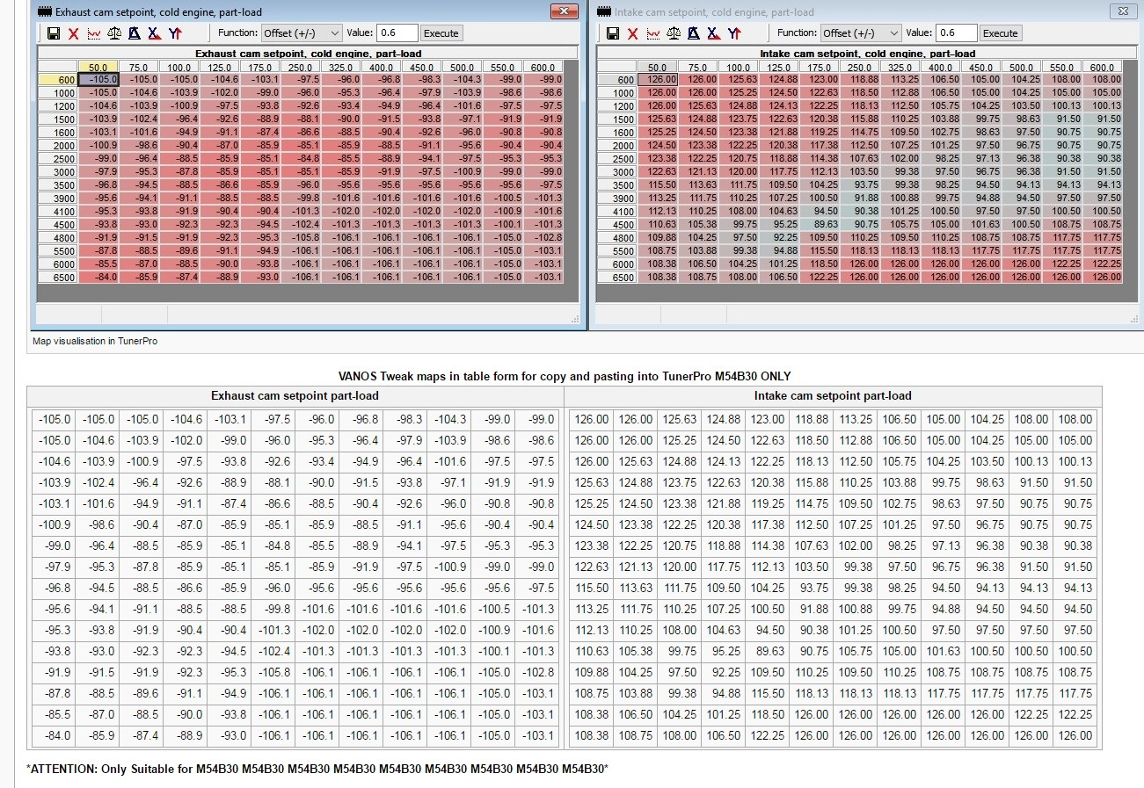1144x788 pixels.
Task: Select the 89.63 cell in TunerPro Intake window
Action: pyautogui.click(x=820, y=225)
